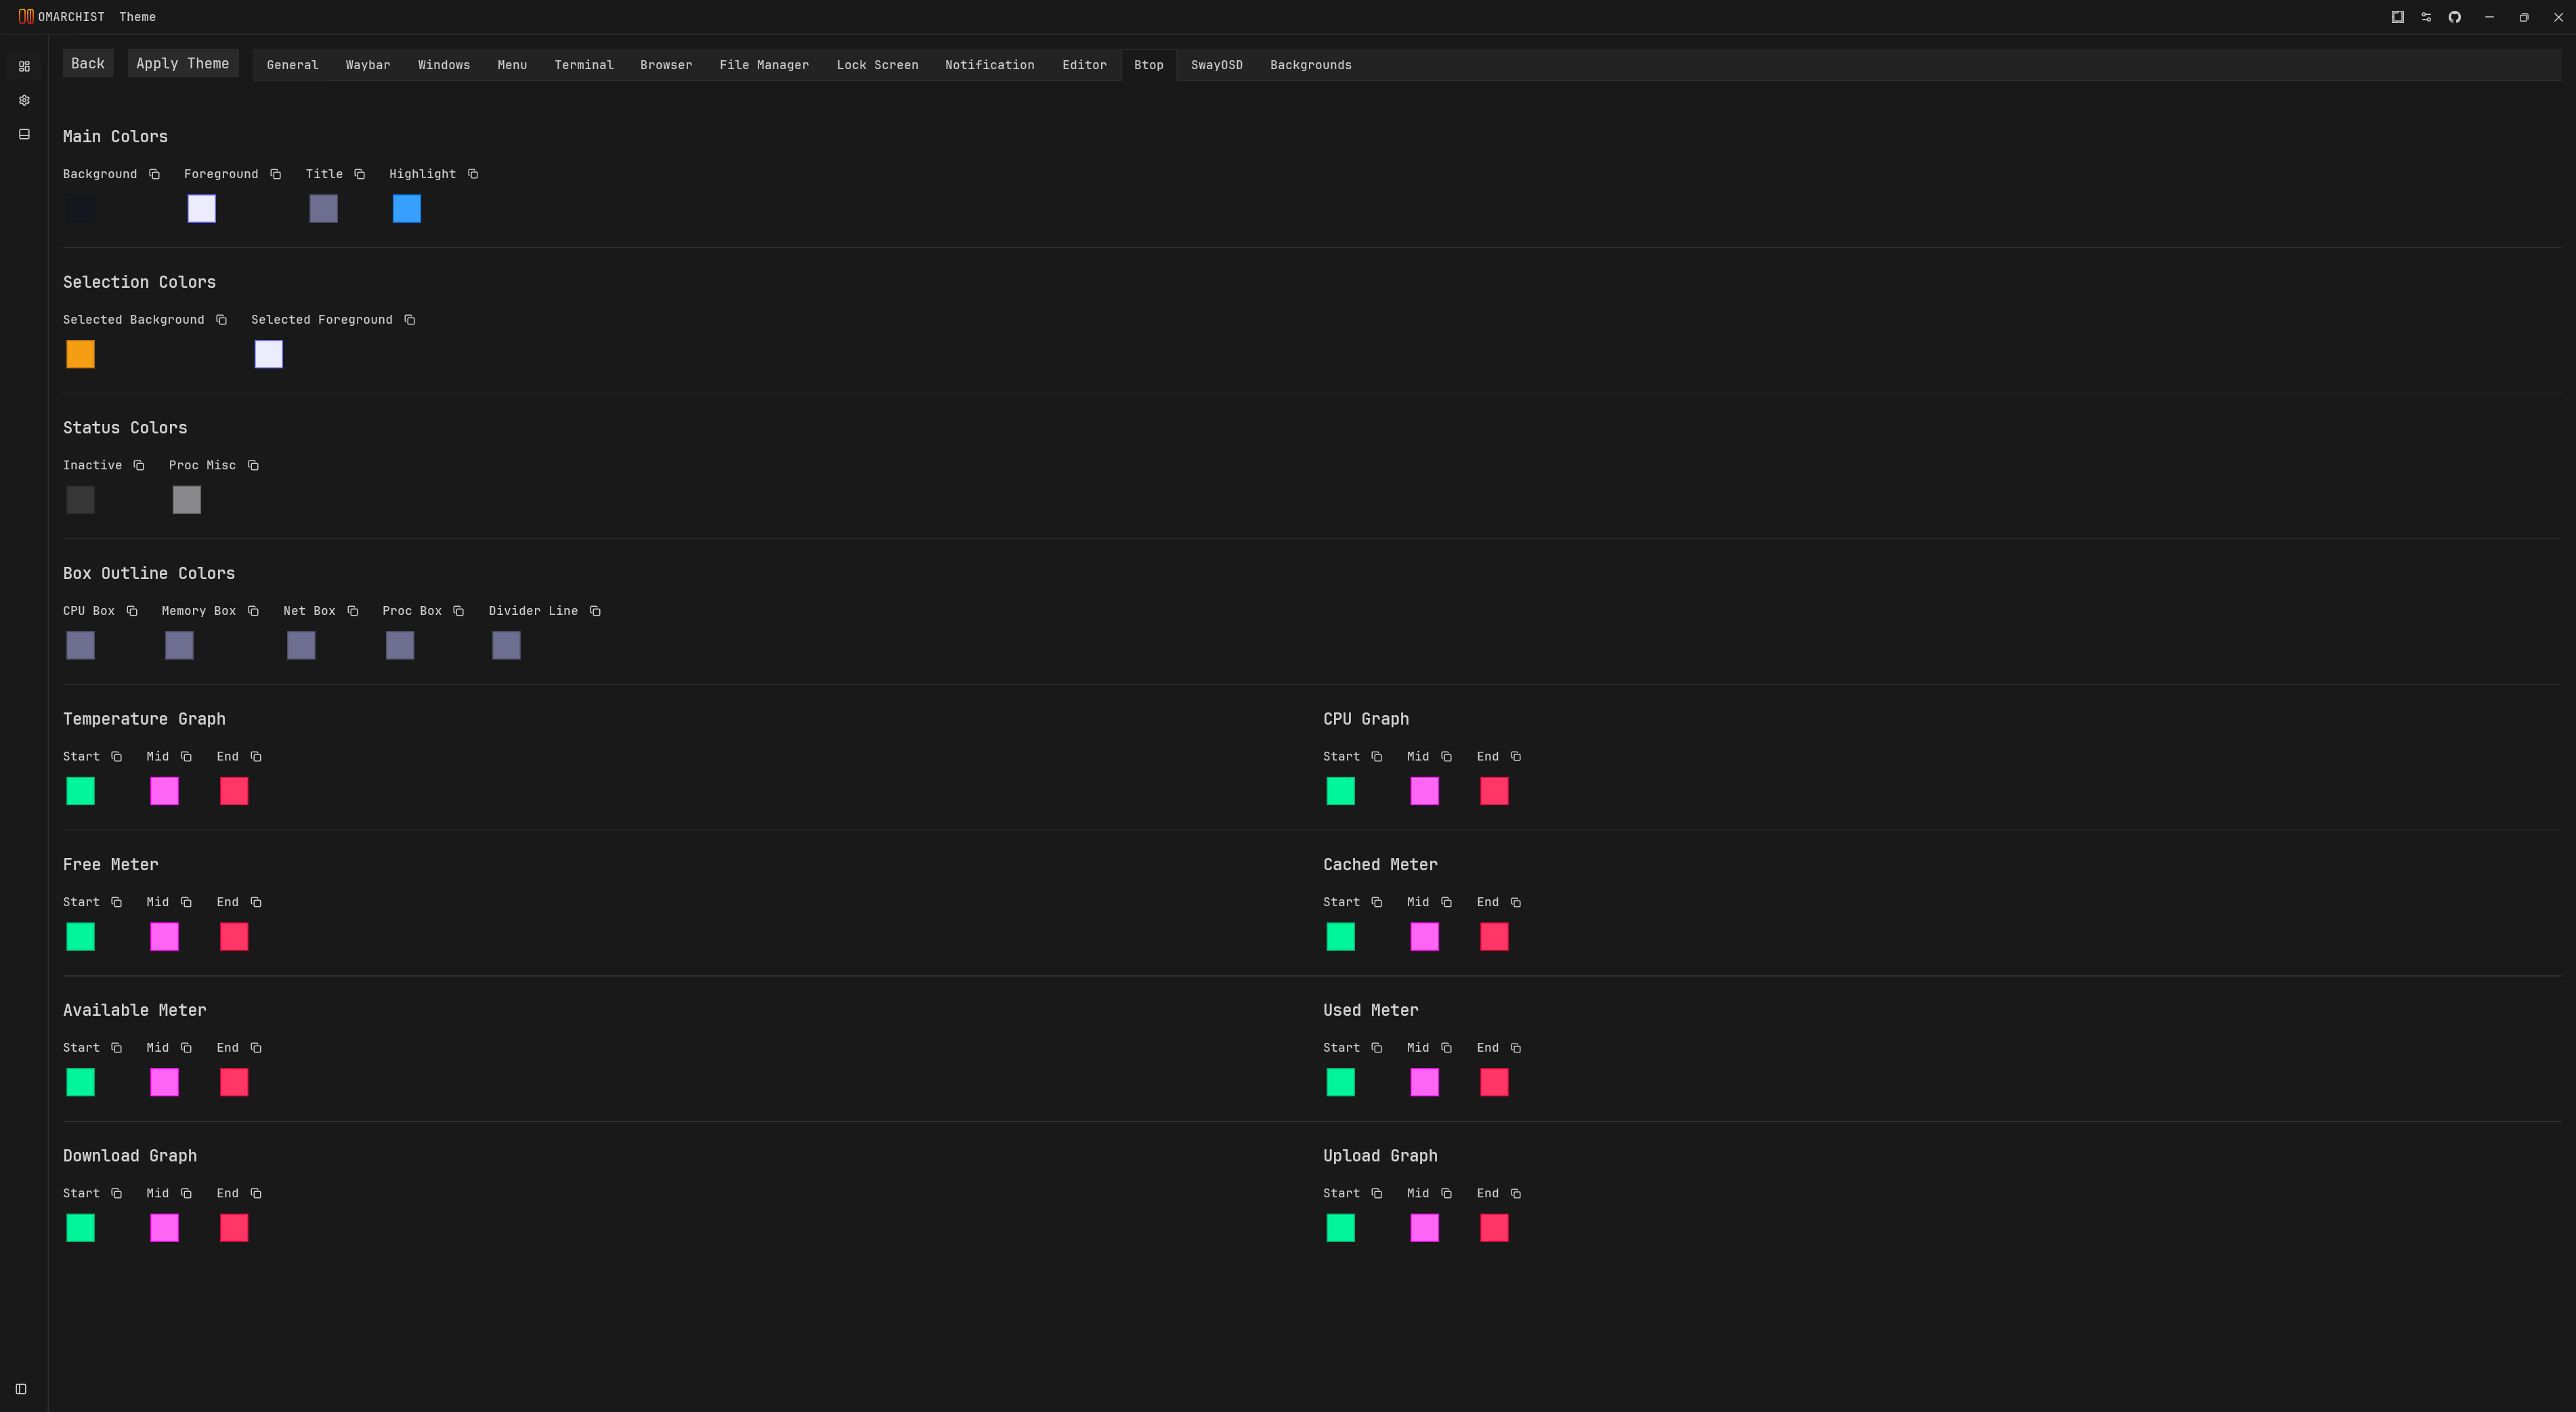
Task: Open the sliders settings icon in title bar
Action: 2426,17
